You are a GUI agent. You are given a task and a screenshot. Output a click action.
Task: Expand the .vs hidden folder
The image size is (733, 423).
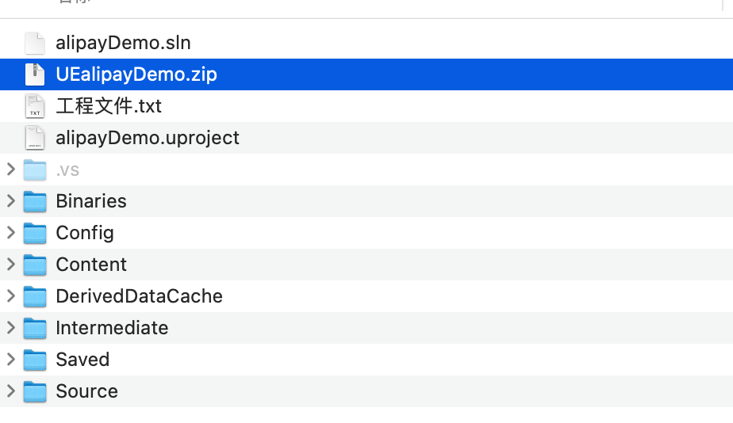click(x=11, y=170)
